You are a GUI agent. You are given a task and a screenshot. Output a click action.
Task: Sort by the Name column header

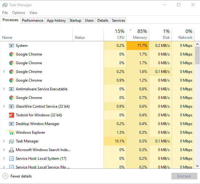click(37, 34)
